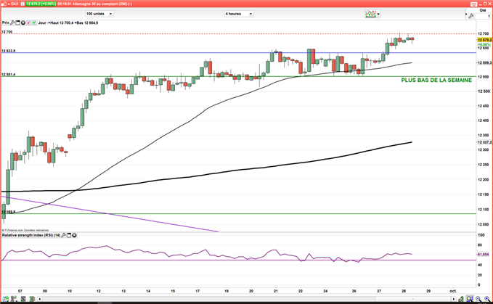Click the horizontal chart scrollbar track

pyautogui.click(x=247, y=299)
